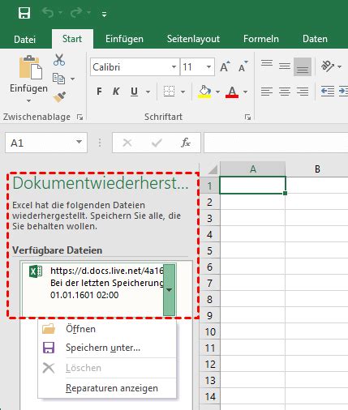Click the Cancel (X) formula bar icon
This screenshot has height=410, width=348.
tap(127, 143)
